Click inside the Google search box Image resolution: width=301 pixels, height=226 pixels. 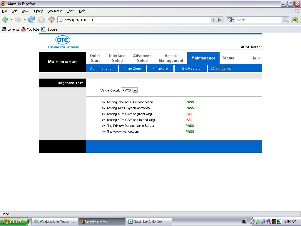tap(258, 20)
